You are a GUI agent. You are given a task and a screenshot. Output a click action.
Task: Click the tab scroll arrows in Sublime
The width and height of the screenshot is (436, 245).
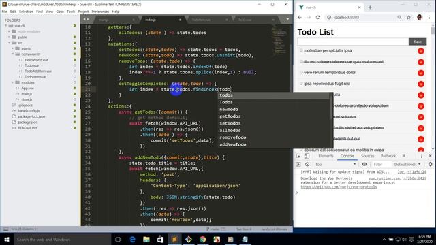87,19
